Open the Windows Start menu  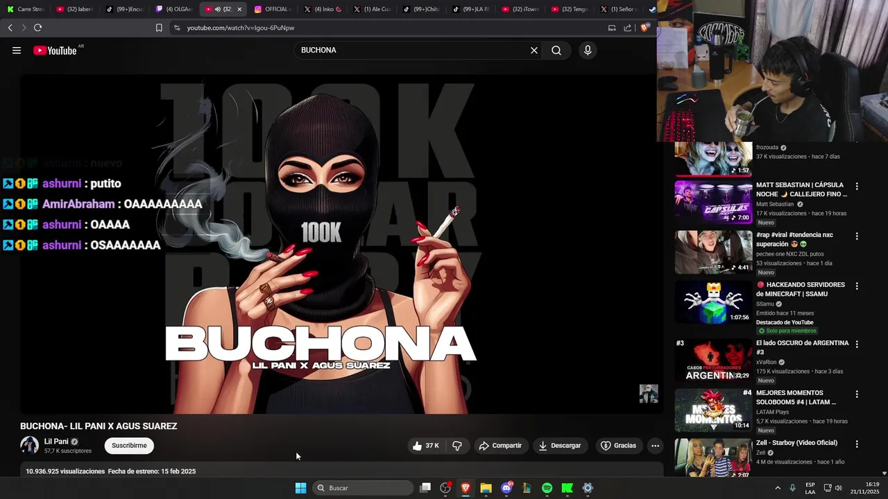click(x=300, y=488)
